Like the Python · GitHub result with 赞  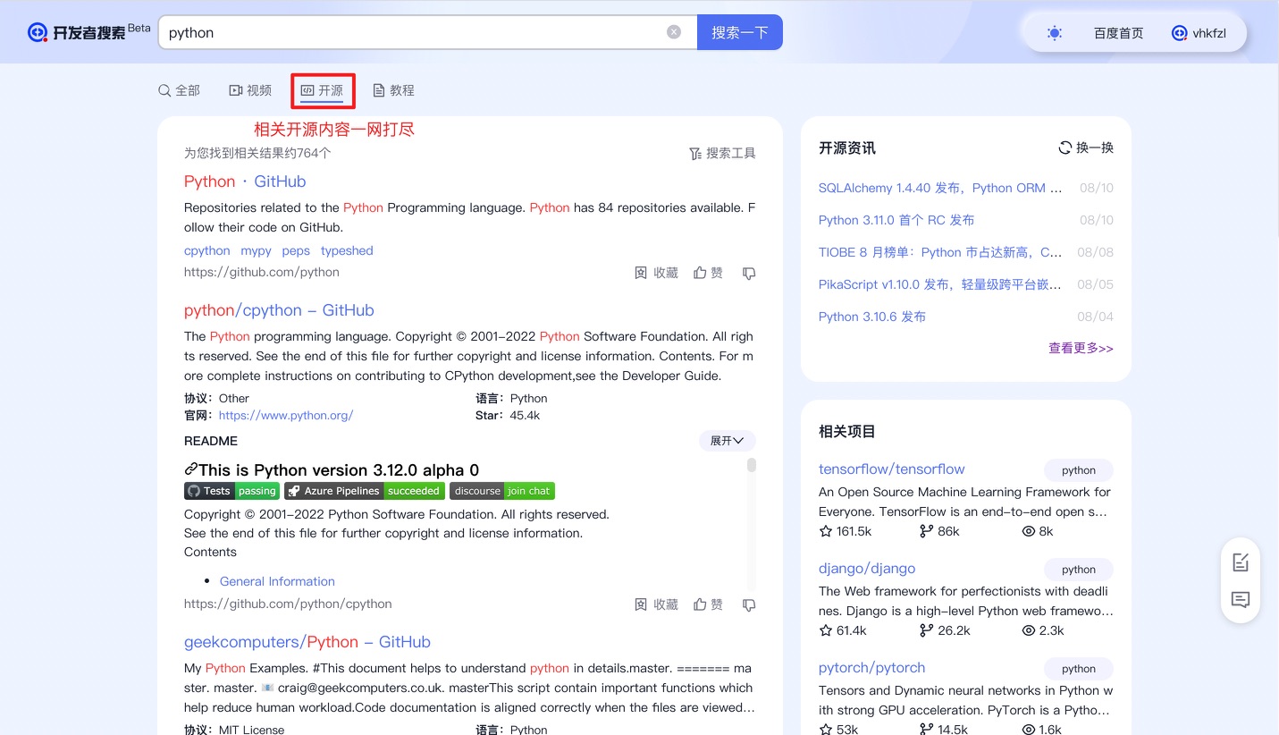(x=708, y=273)
